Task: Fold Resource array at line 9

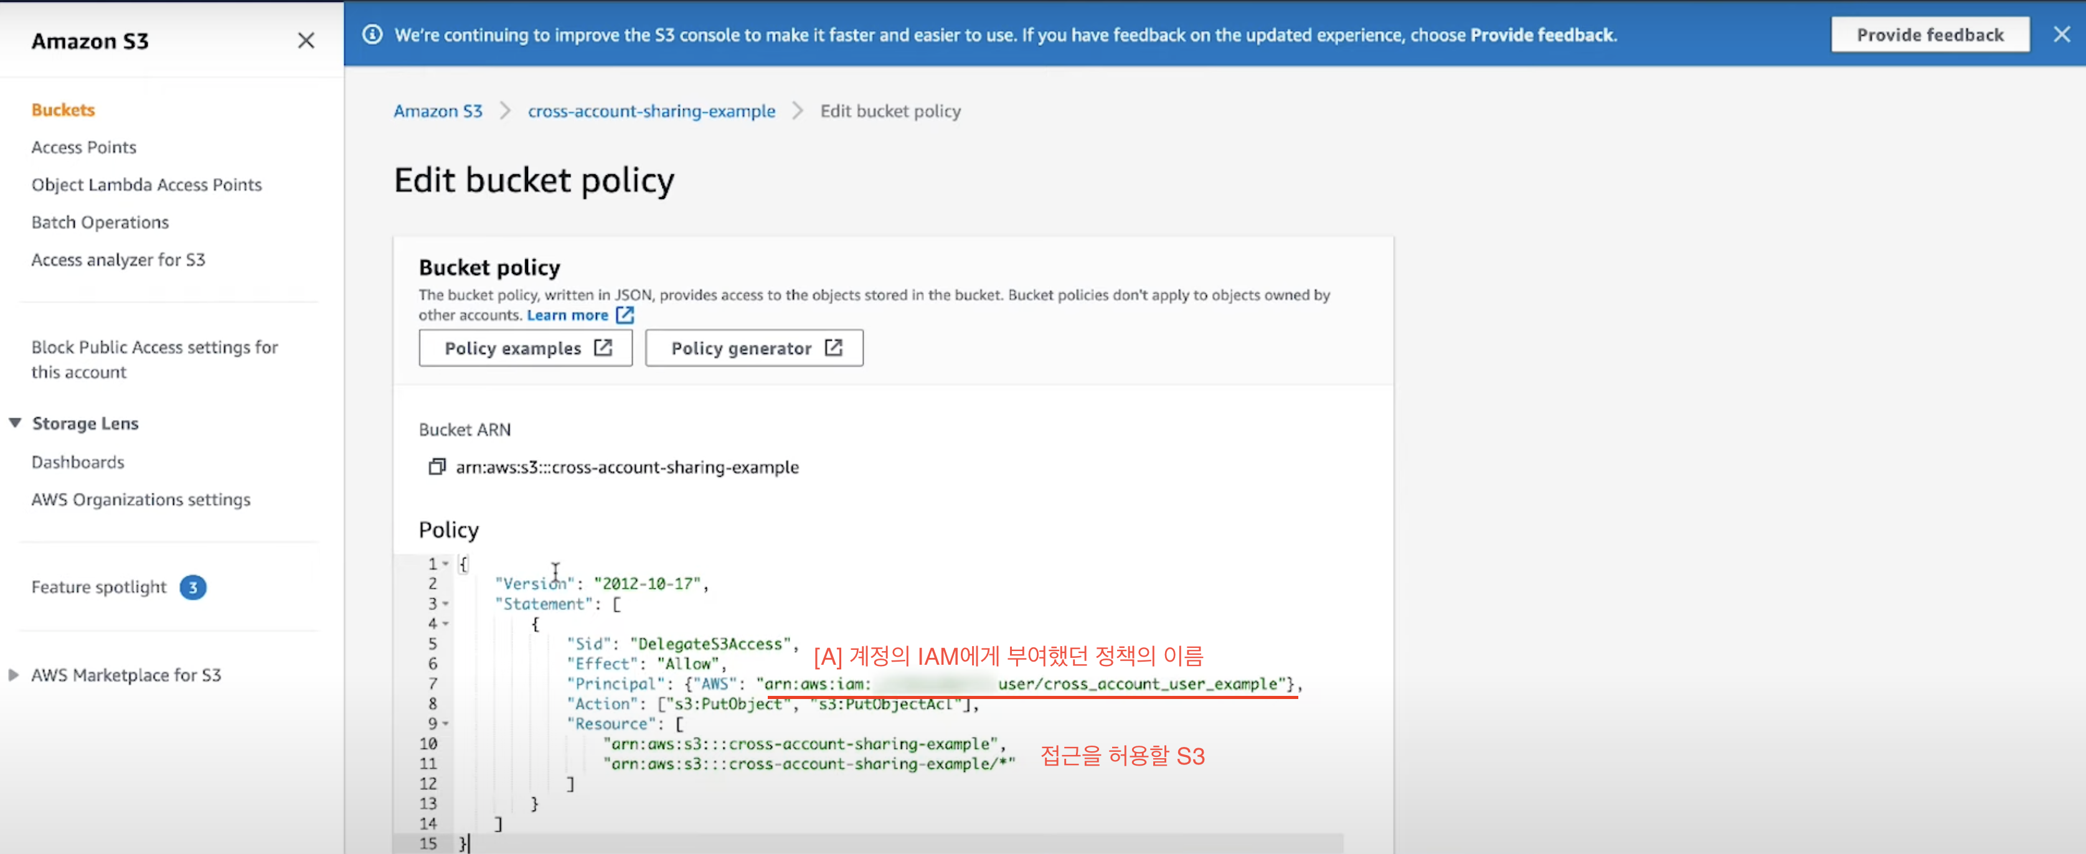Action: [445, 724]
